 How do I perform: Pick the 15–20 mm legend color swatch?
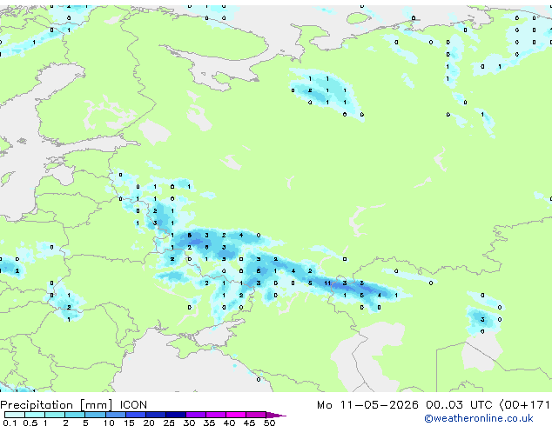[x=135, y=415]
